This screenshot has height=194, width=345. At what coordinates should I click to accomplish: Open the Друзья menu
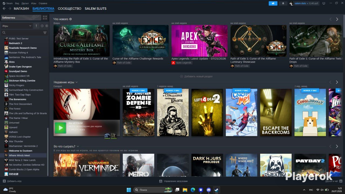click(25, 3)
